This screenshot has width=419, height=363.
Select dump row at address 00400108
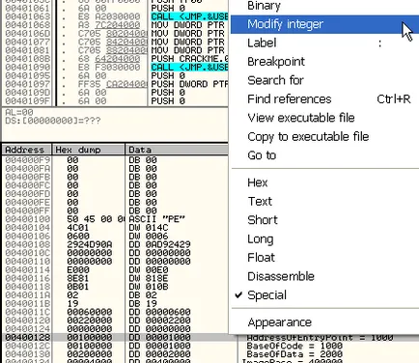(115, 244)
